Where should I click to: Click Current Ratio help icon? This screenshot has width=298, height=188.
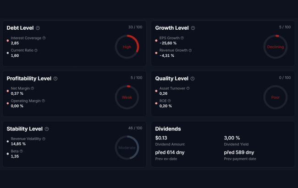36,50
